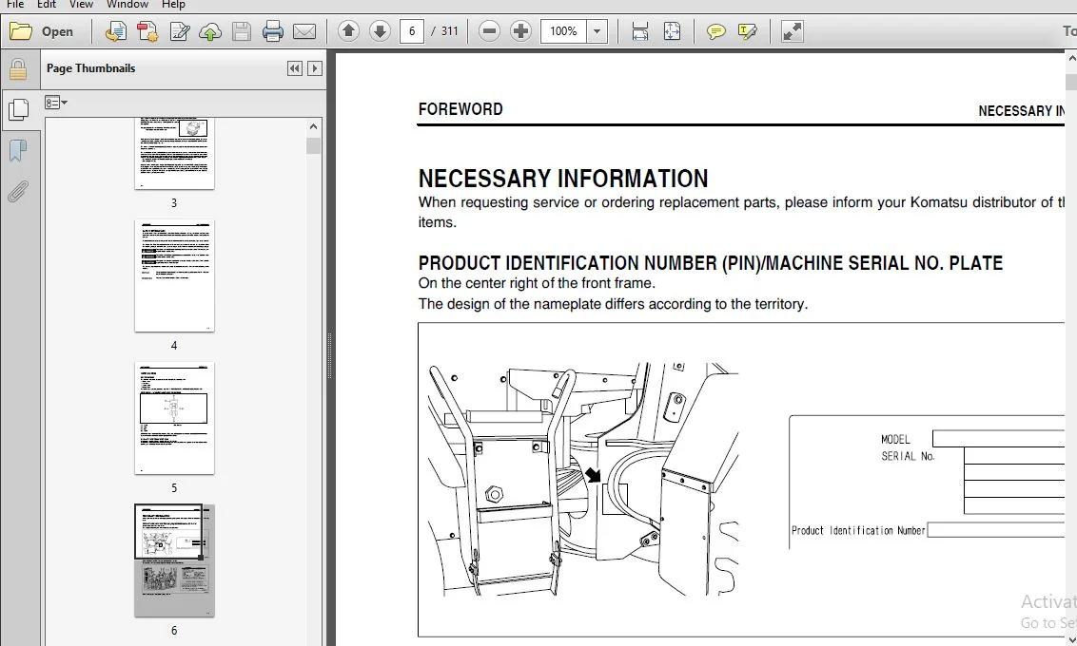Click the email envelope icon
1077x646 pixels.
click(304, 31)
